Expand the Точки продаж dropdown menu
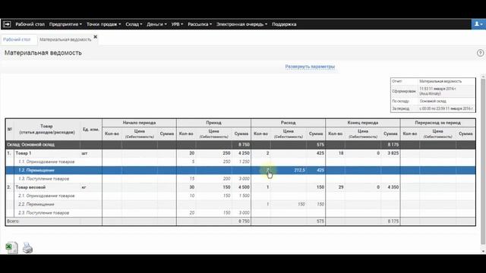 103,24
